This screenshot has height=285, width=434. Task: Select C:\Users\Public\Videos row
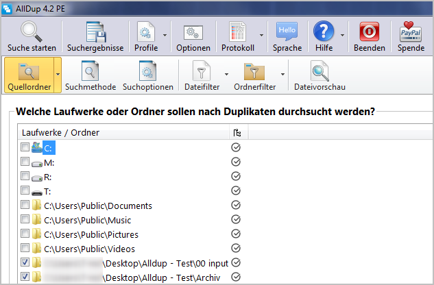[x=89, y=249]
